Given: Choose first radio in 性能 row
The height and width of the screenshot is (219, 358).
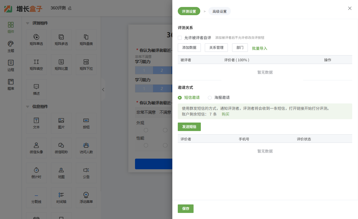Looking at the screenshot, I should [146, 146].
